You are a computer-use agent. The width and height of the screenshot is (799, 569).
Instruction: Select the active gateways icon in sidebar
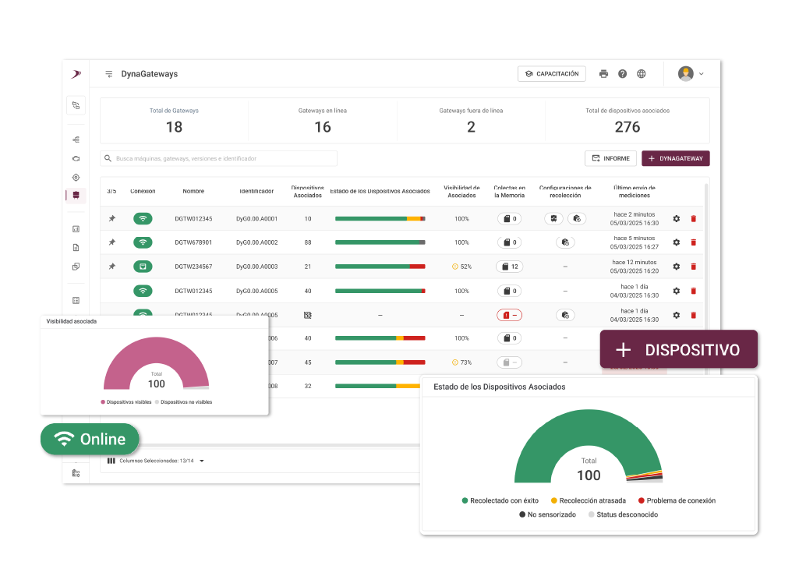coord(76,195)
